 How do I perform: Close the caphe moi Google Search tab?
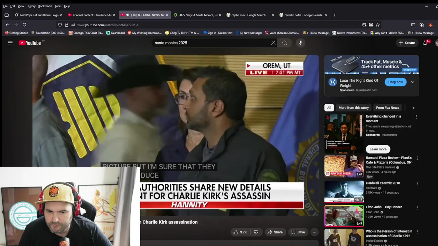[x=273, y=15]
